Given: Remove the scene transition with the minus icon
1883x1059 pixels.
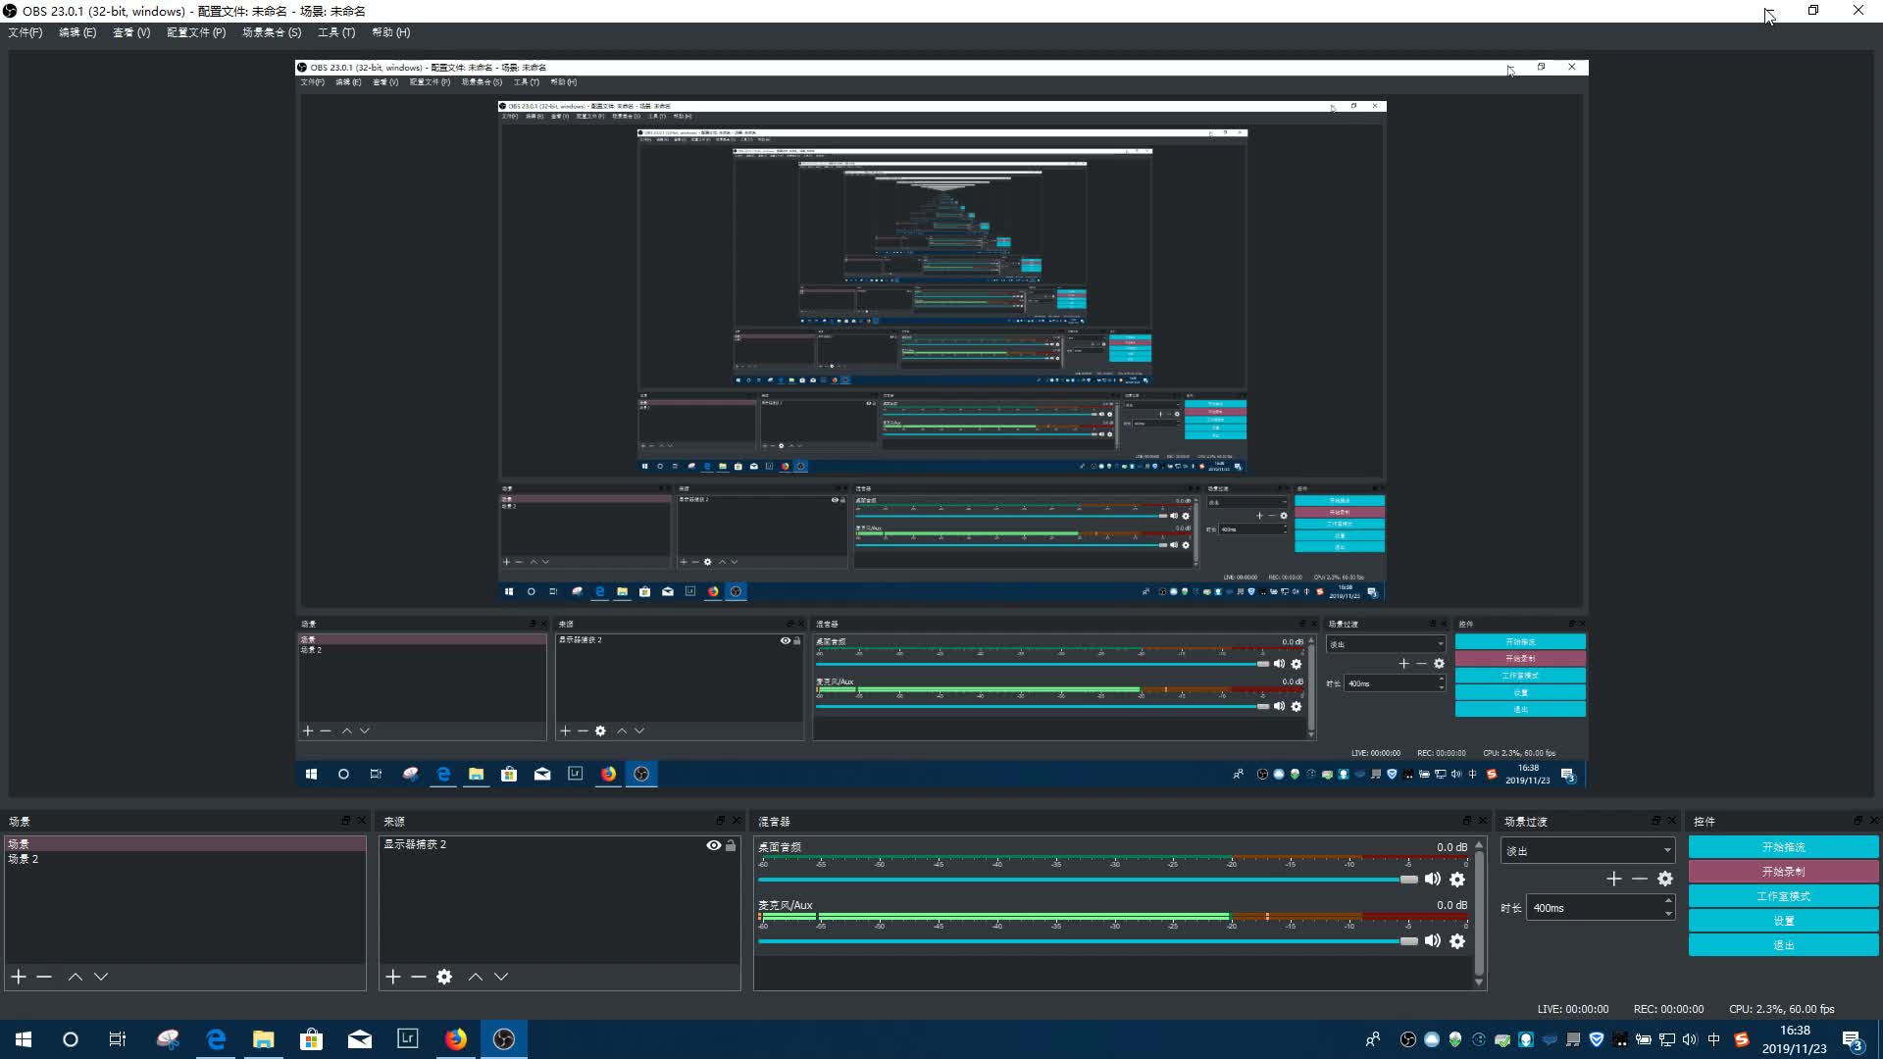Looking at the screenshot, I should pyautogui.click(x=1640, y=879).
